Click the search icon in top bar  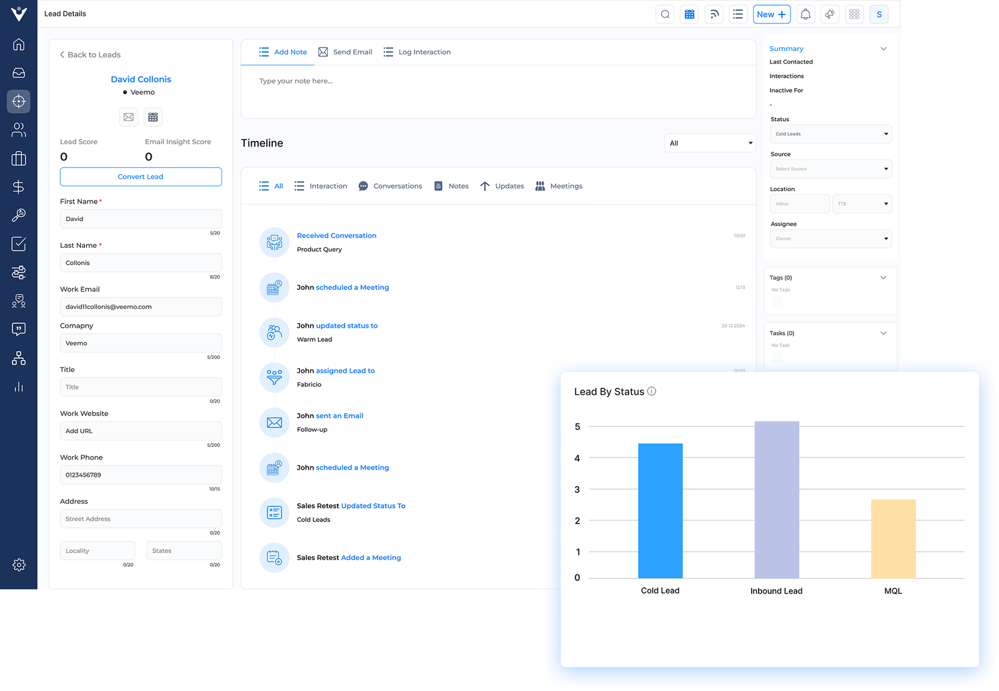[665, 14]
